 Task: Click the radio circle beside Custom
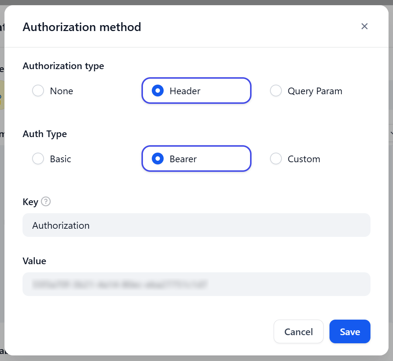(276, 159)
